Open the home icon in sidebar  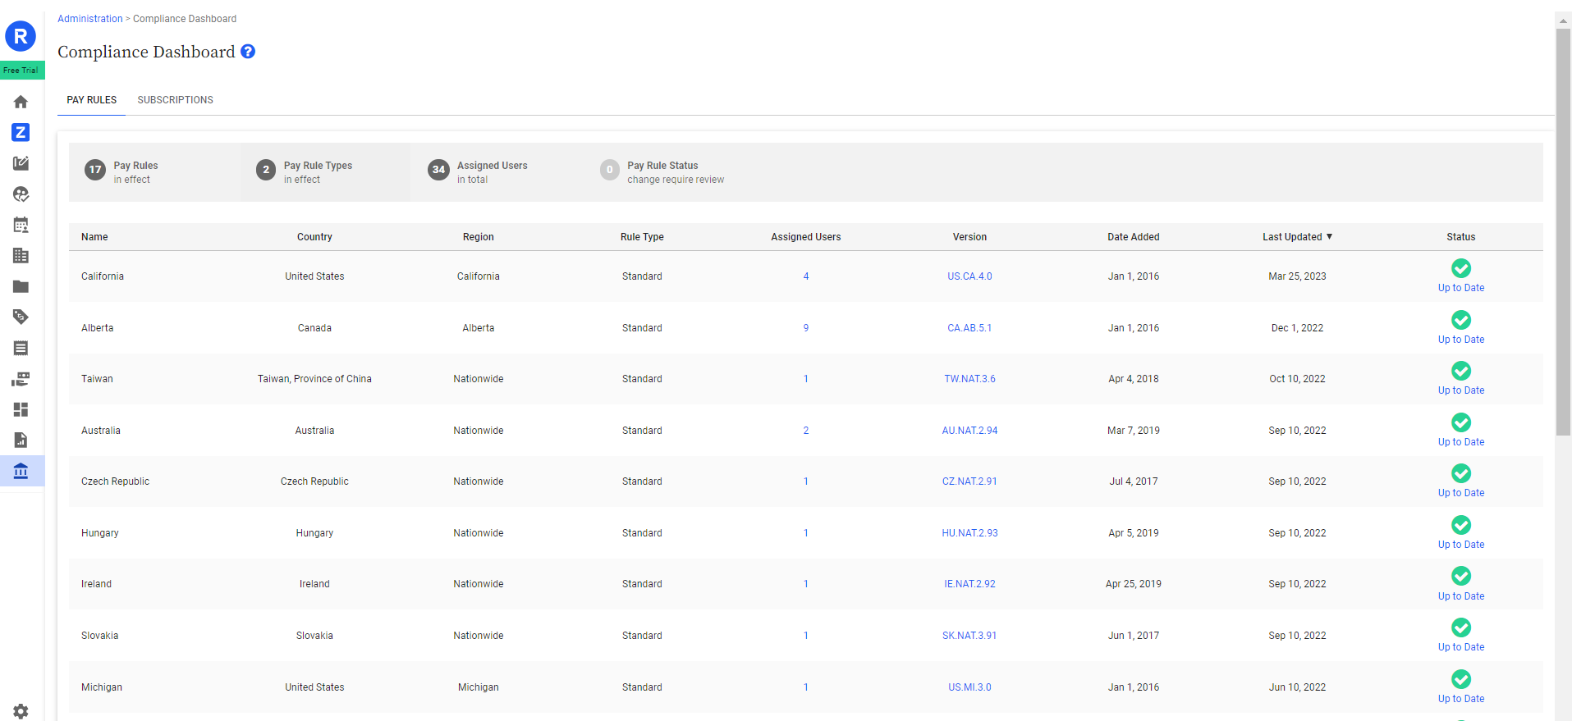coord(21,102)
